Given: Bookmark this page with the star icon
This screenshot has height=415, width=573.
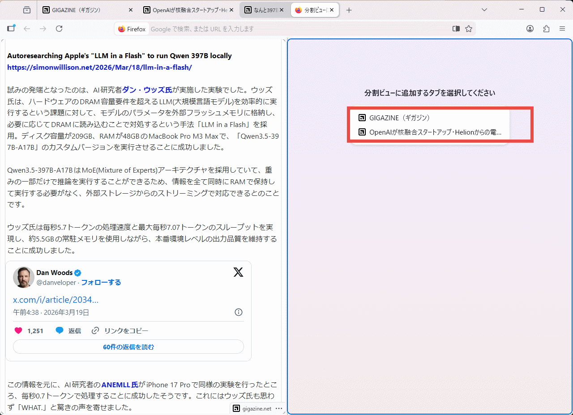Looking at the screenshot, I should 469,29.
